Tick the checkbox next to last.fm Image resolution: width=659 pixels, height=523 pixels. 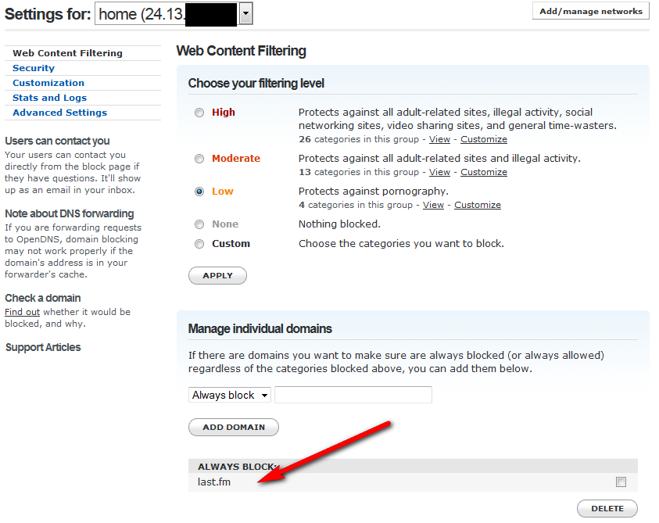(x=621, y=482)
